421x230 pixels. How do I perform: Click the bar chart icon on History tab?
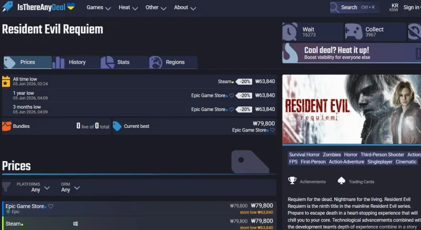58,62
